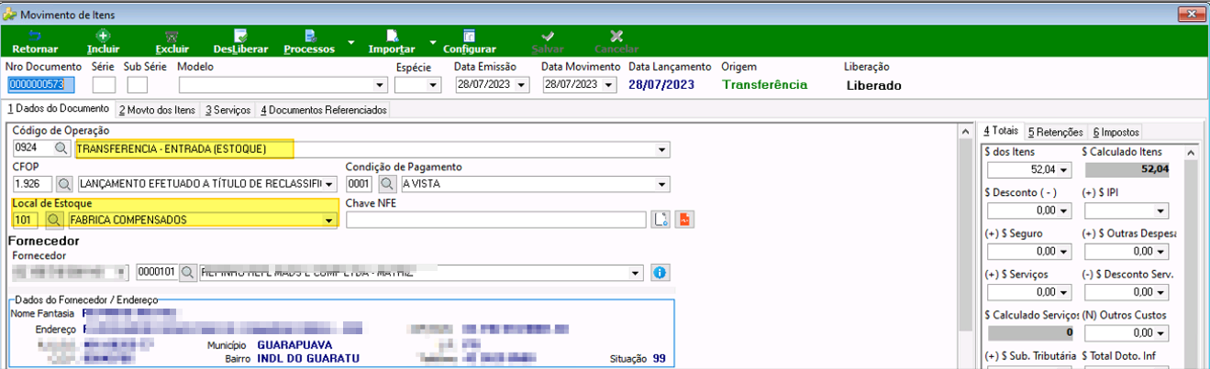Click the Chave NFE input field
The image size is (1210, 369).
coord(496,220)
